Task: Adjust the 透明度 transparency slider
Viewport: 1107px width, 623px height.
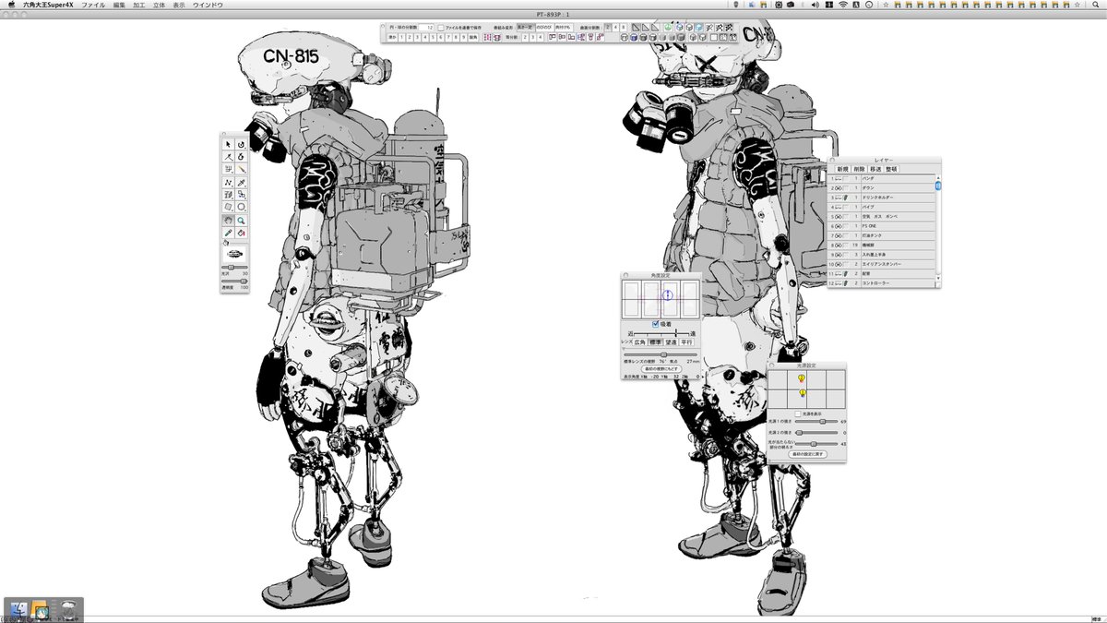Action: click(x=234, y=281)
